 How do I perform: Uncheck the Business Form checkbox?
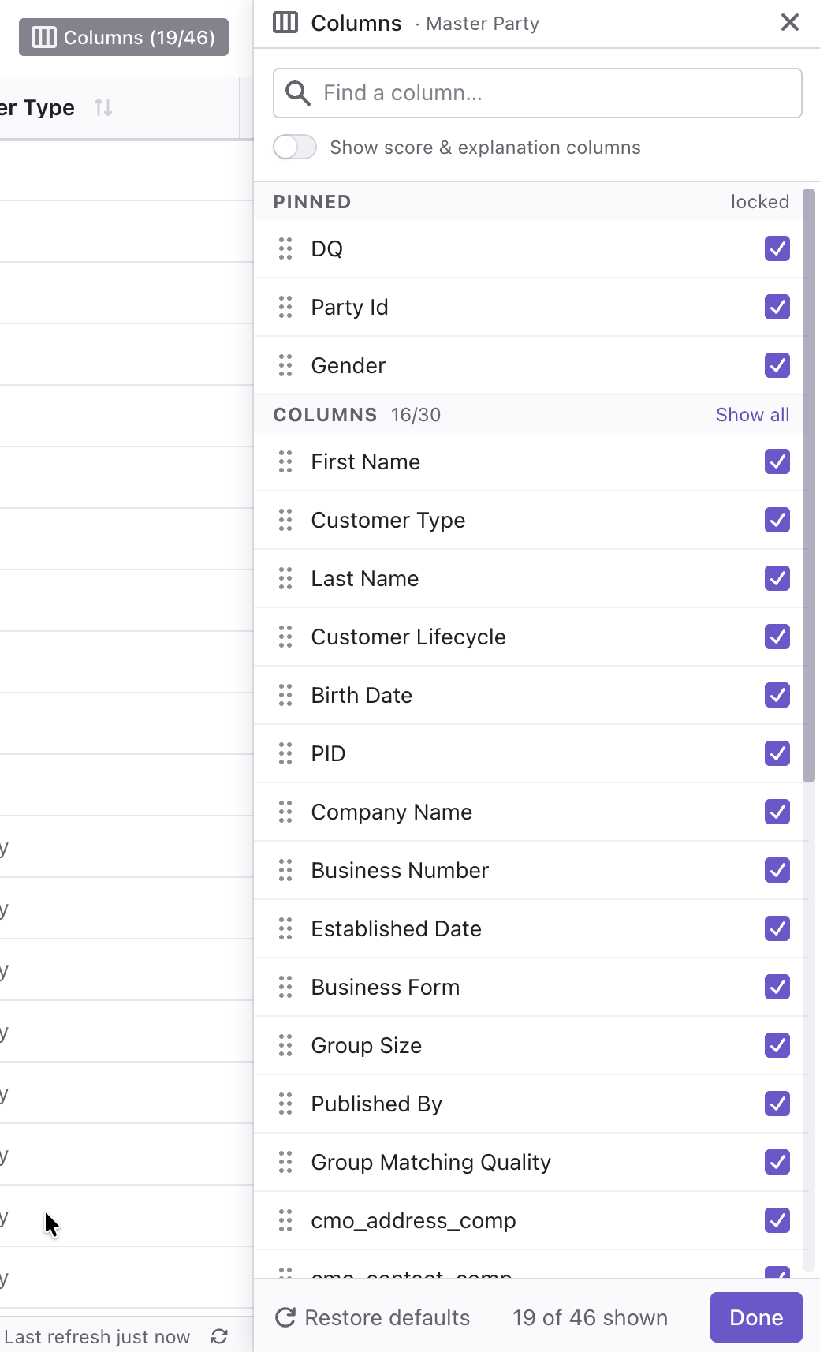point(777,987)
